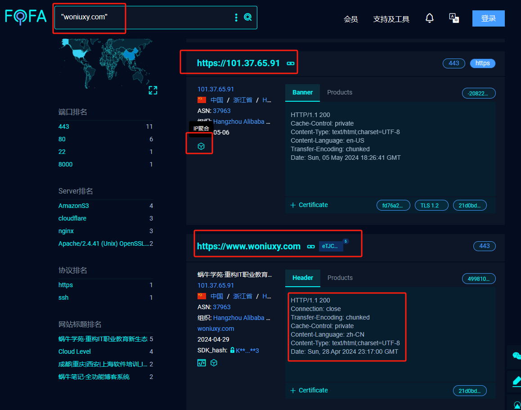Click the eTJC... tag badge
The height and width of the screenshot is (410, 521).
[331, 246]
